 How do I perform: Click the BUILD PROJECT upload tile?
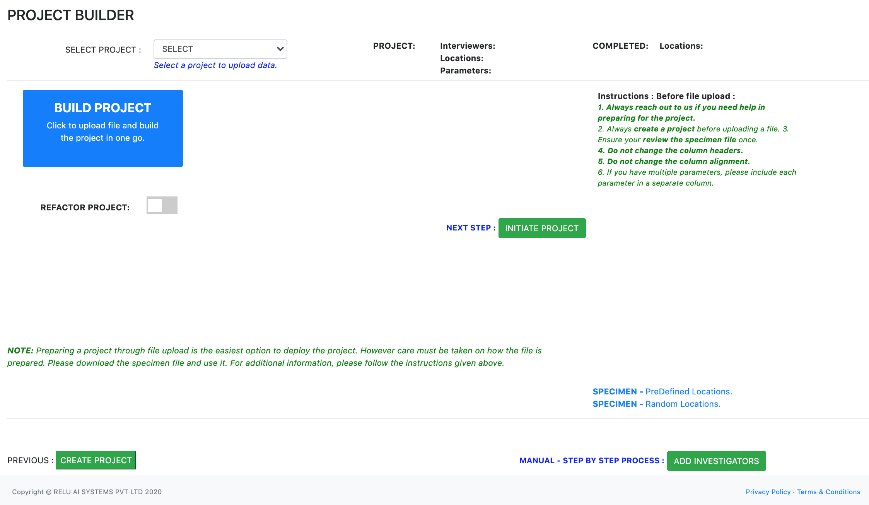click(103, 128)
